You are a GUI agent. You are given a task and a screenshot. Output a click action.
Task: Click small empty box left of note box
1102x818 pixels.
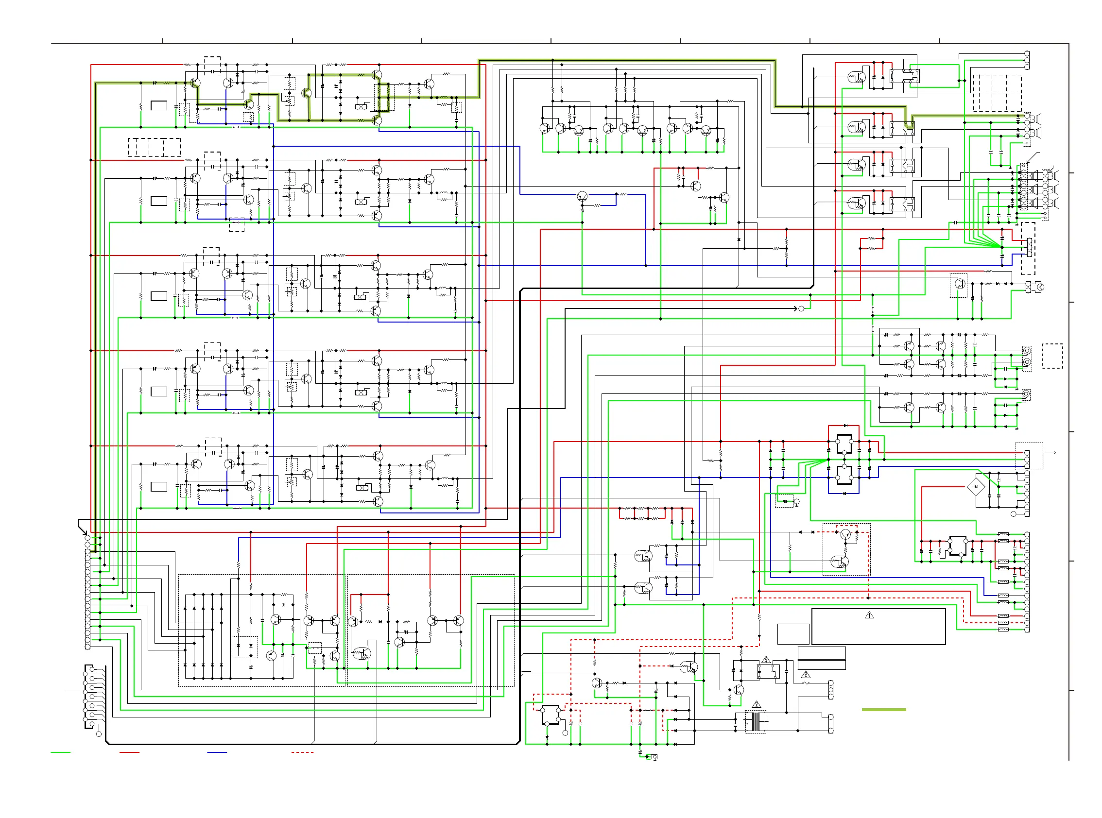[793, 634]
